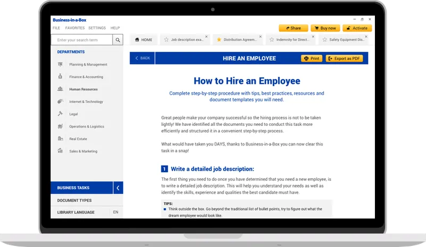The width and height of the screenshot is (426, 247).
Task: Open the Help menu
Action: point(115,28)
